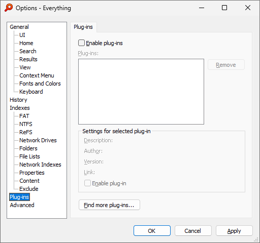Open the Properties index settings

(32, 173)
